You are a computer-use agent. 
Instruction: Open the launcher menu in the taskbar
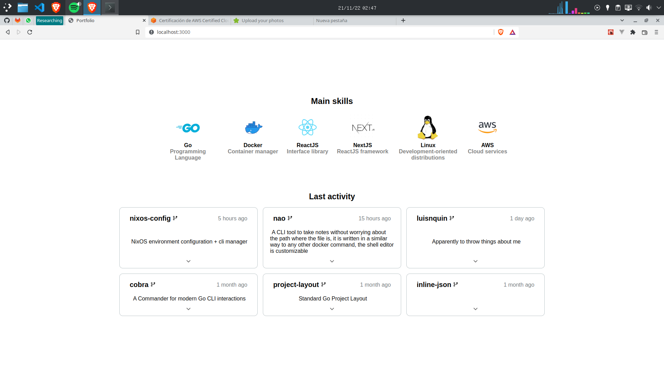coord(7,7)
